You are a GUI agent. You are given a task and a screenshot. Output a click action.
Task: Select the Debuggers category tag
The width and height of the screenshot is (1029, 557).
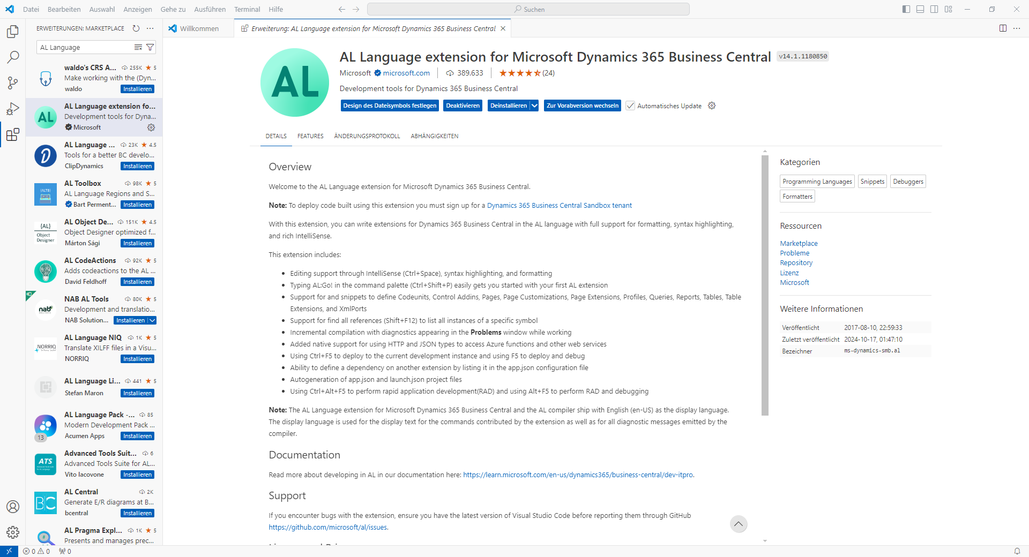pyautogui.click(x=908, y=182)
